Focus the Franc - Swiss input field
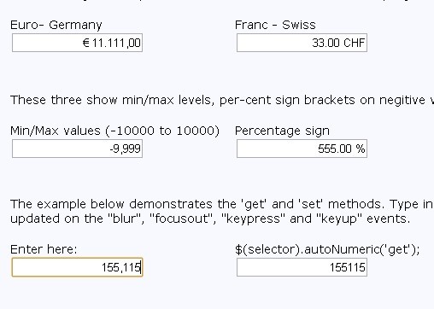The image size is (434, 309). (302, 43)
